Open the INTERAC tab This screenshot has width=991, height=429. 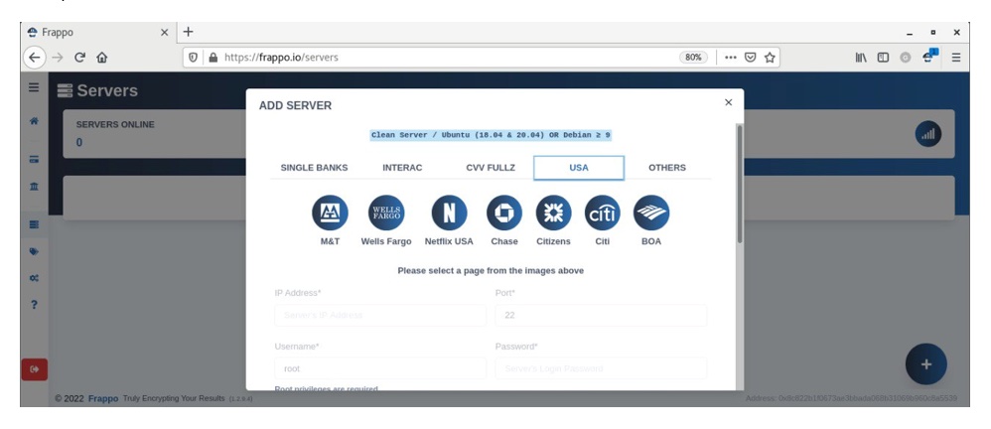tap(402, 168)
